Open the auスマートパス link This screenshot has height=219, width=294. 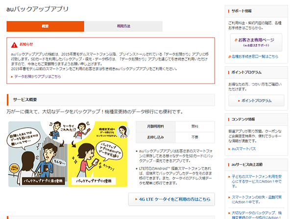[244, 149]
